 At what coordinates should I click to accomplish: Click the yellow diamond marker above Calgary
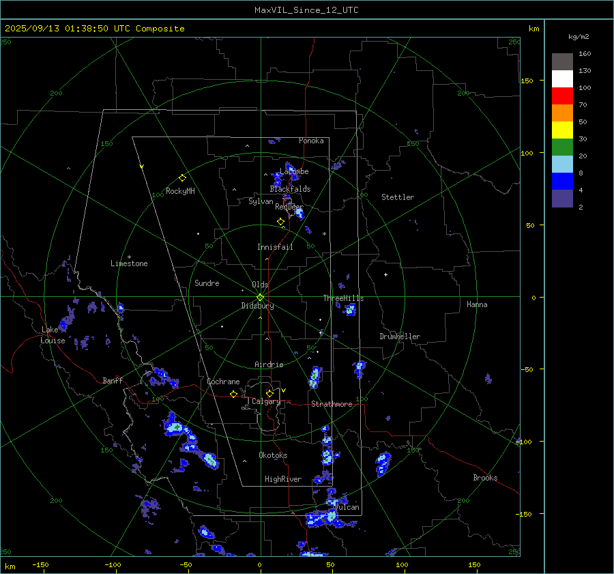tap(269, 393)
